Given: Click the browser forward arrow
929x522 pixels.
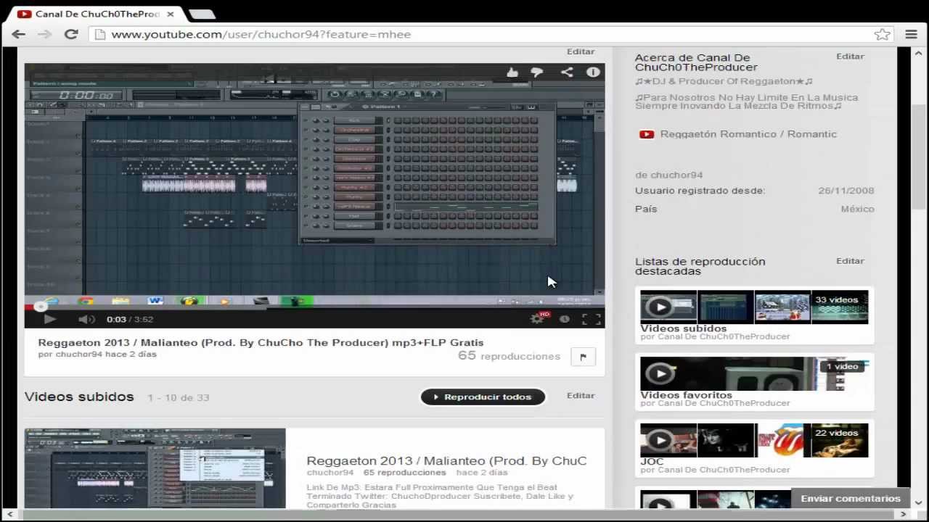Looking at the screenshot, I should point(44,34).
